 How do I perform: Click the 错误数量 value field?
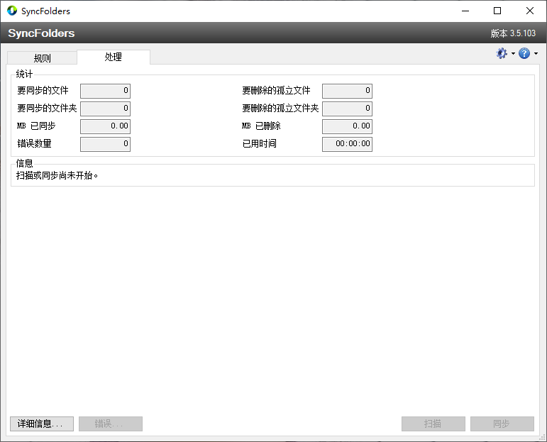[x=105, y=144]
